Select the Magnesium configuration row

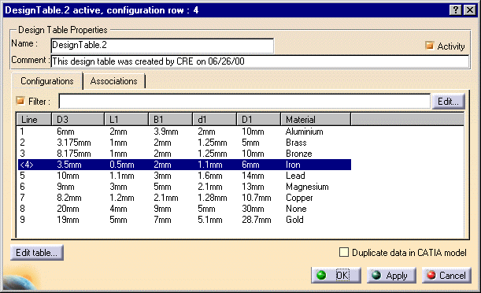pos(184,187)
